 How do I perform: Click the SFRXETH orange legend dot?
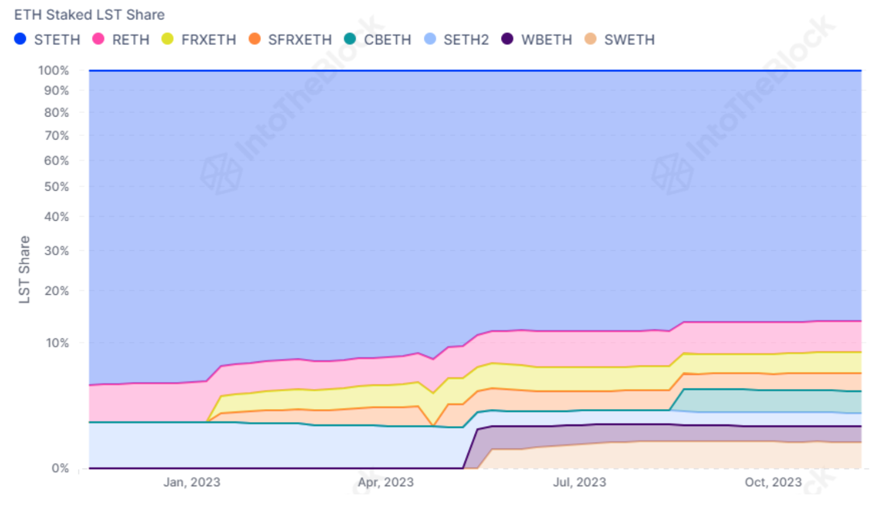[x=254, y=39]
